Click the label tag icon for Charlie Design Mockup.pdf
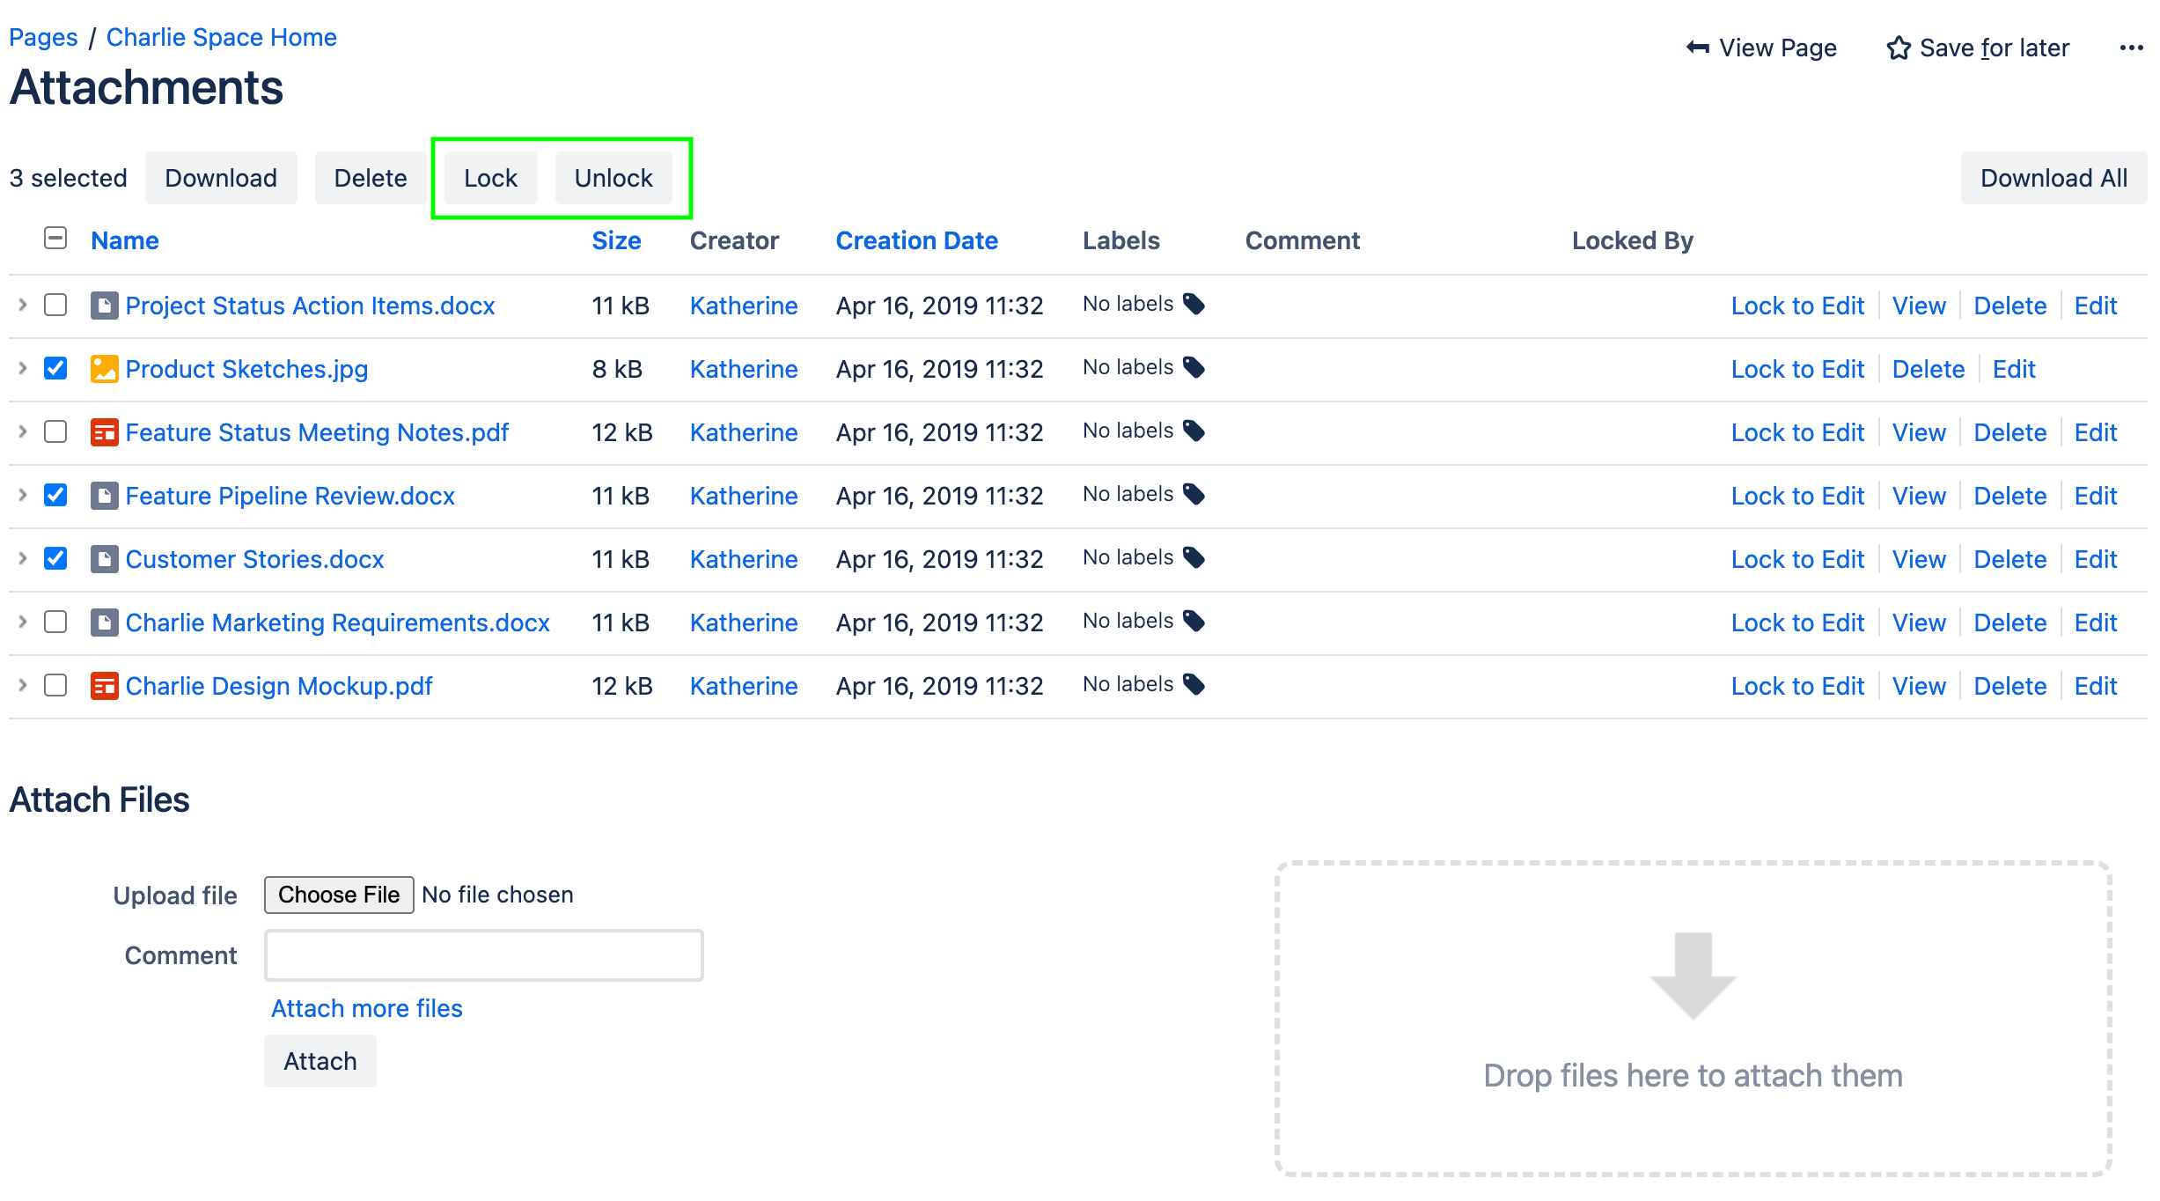This screenshot has height=1201, width=2160. point(1194,684)
